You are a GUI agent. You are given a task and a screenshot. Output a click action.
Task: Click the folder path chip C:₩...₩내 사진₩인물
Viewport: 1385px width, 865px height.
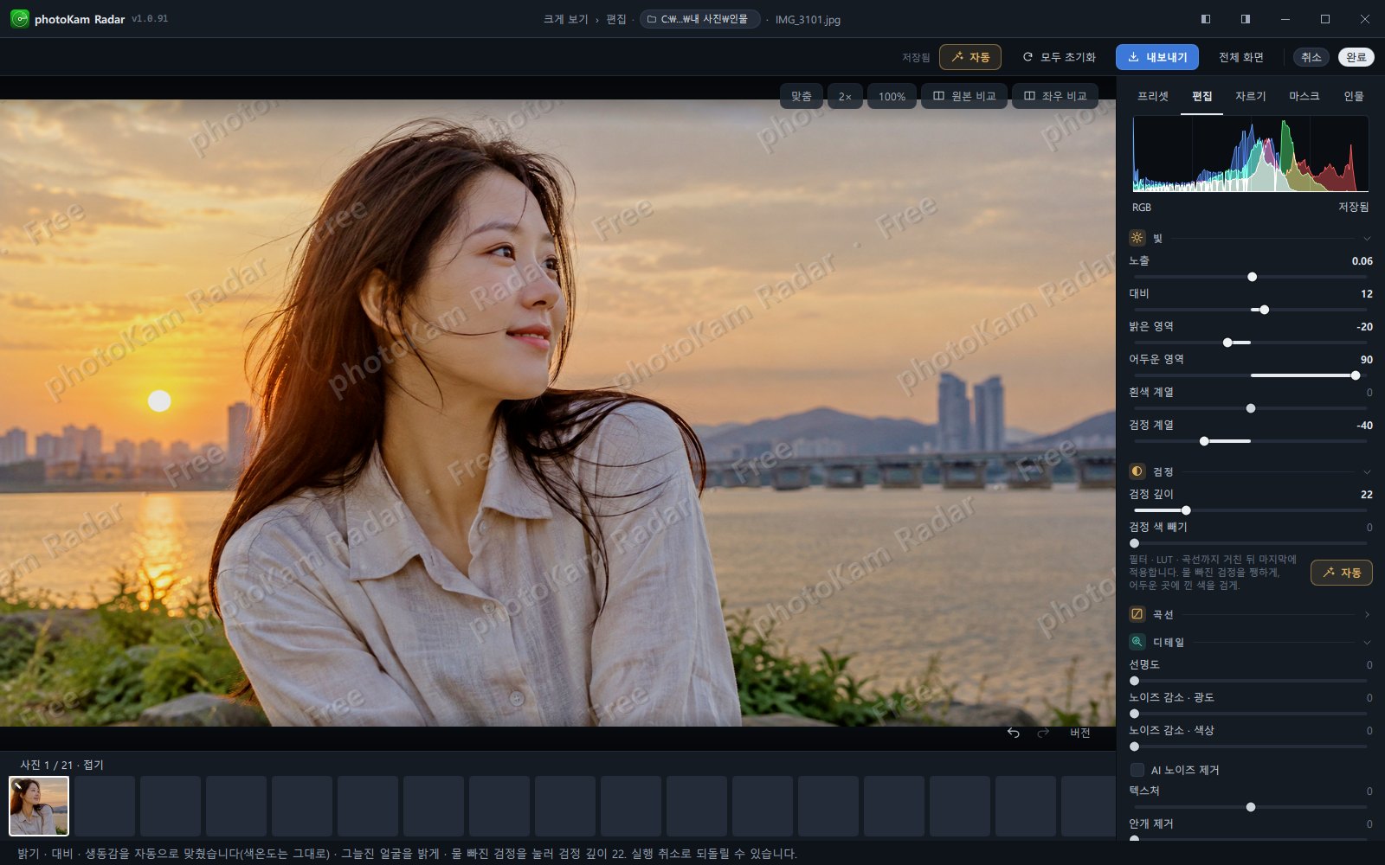point(700,19)
